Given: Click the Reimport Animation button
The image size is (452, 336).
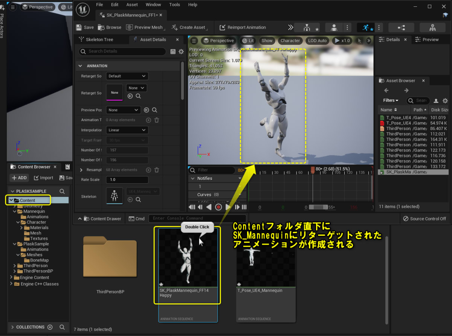Looking at the screenshot, I should [243, 27].
